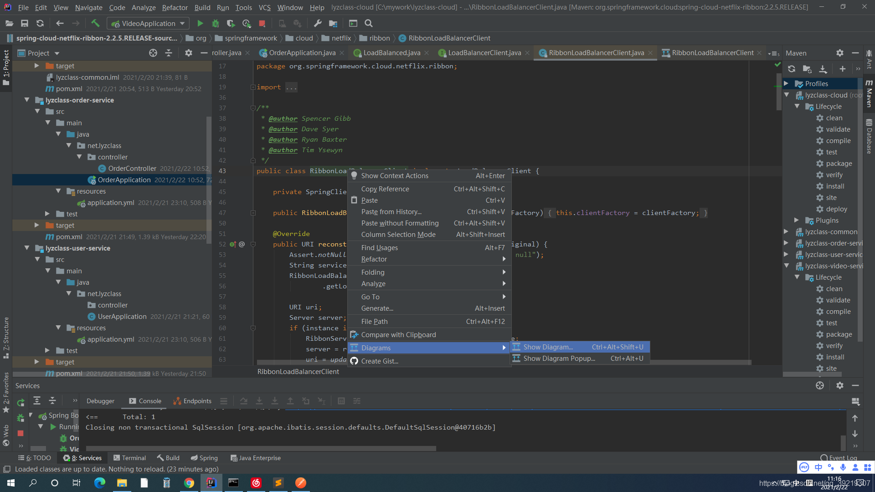Select Show Diagram Popup... submenu item
Screen dimensions: 875x492
pos(580,359)
